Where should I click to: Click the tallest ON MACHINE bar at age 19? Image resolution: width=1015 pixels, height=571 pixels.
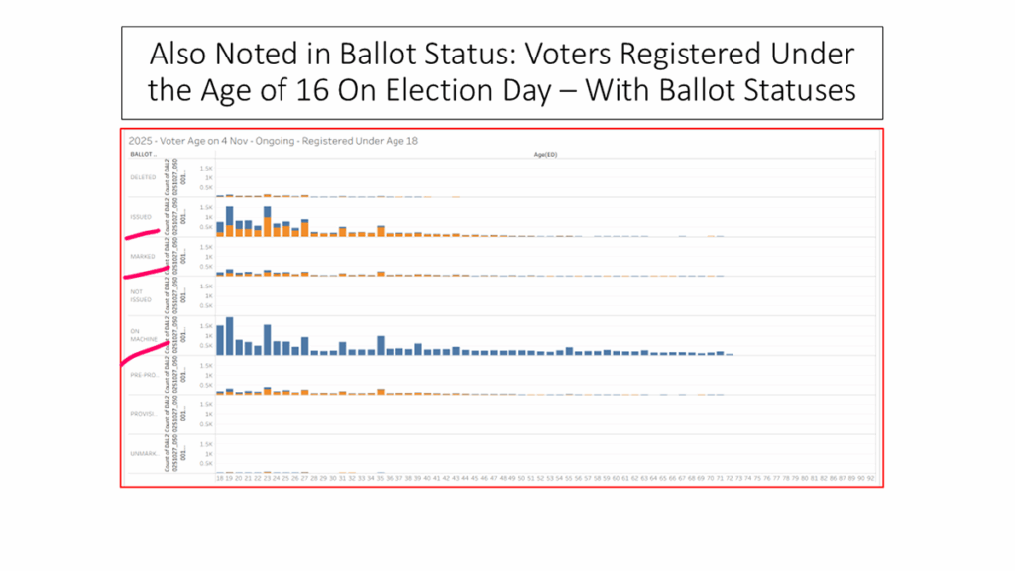coord(229,336)
